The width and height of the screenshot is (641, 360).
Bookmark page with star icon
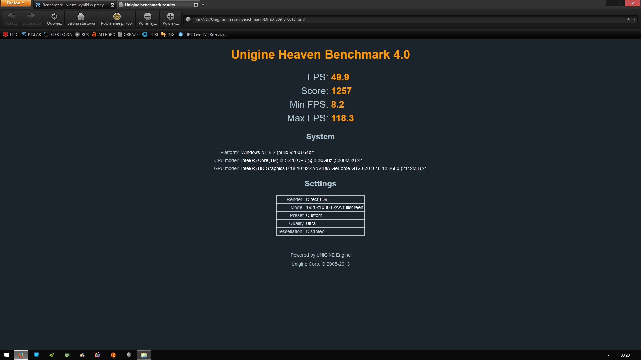(628, 19)
